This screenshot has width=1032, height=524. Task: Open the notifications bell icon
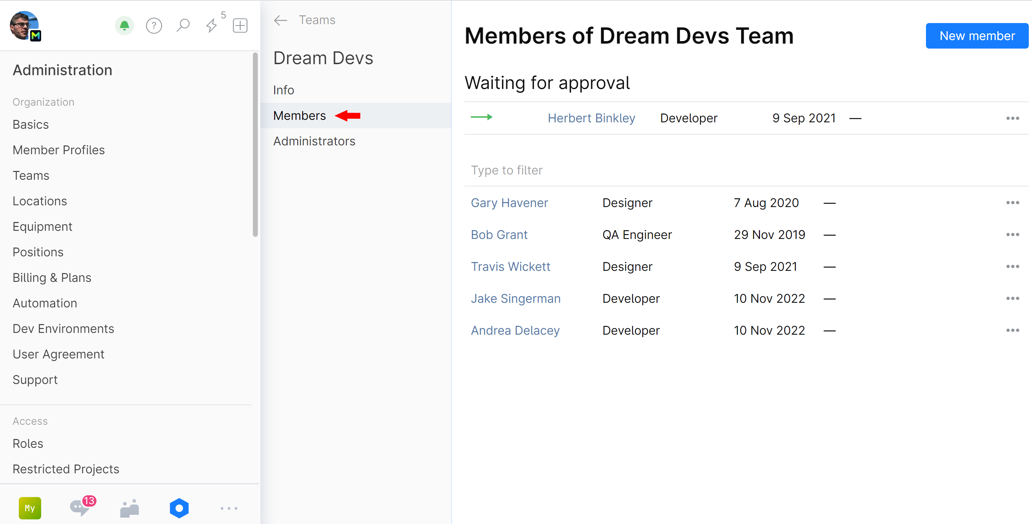[124, 25]
